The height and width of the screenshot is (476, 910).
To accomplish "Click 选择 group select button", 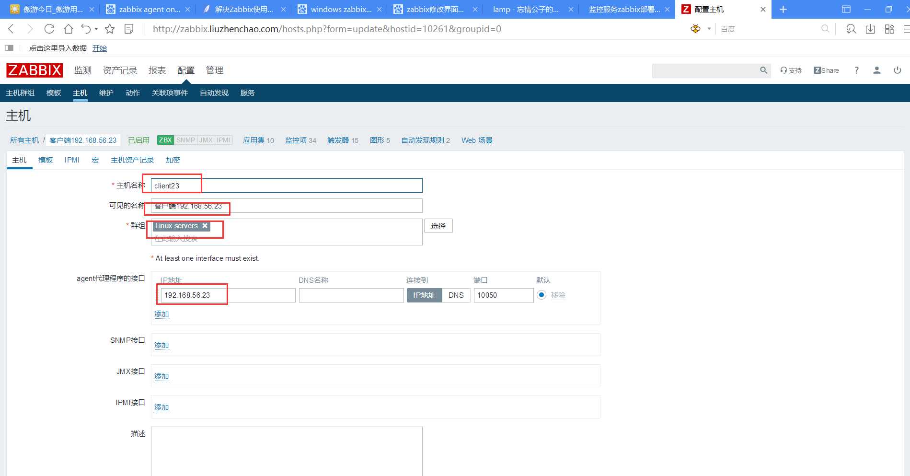I will [438, 226].
